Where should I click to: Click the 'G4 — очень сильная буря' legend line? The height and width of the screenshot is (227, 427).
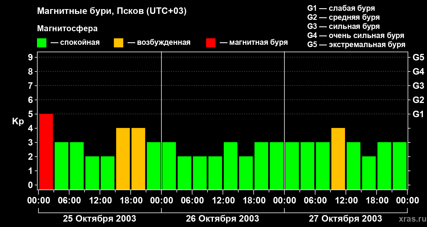[x=356, y=35]
